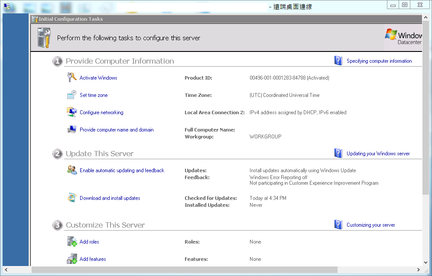This screenshot has width=432, height=276.
Task: Click help icon beside Customizing your server
Action: 338,225
